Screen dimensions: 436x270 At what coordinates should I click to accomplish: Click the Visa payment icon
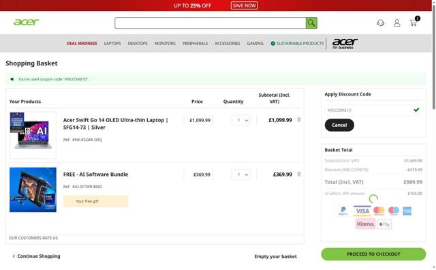[x=362, y=211]
